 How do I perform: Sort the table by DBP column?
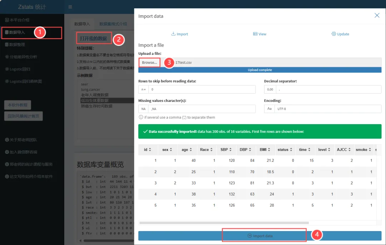246,150
